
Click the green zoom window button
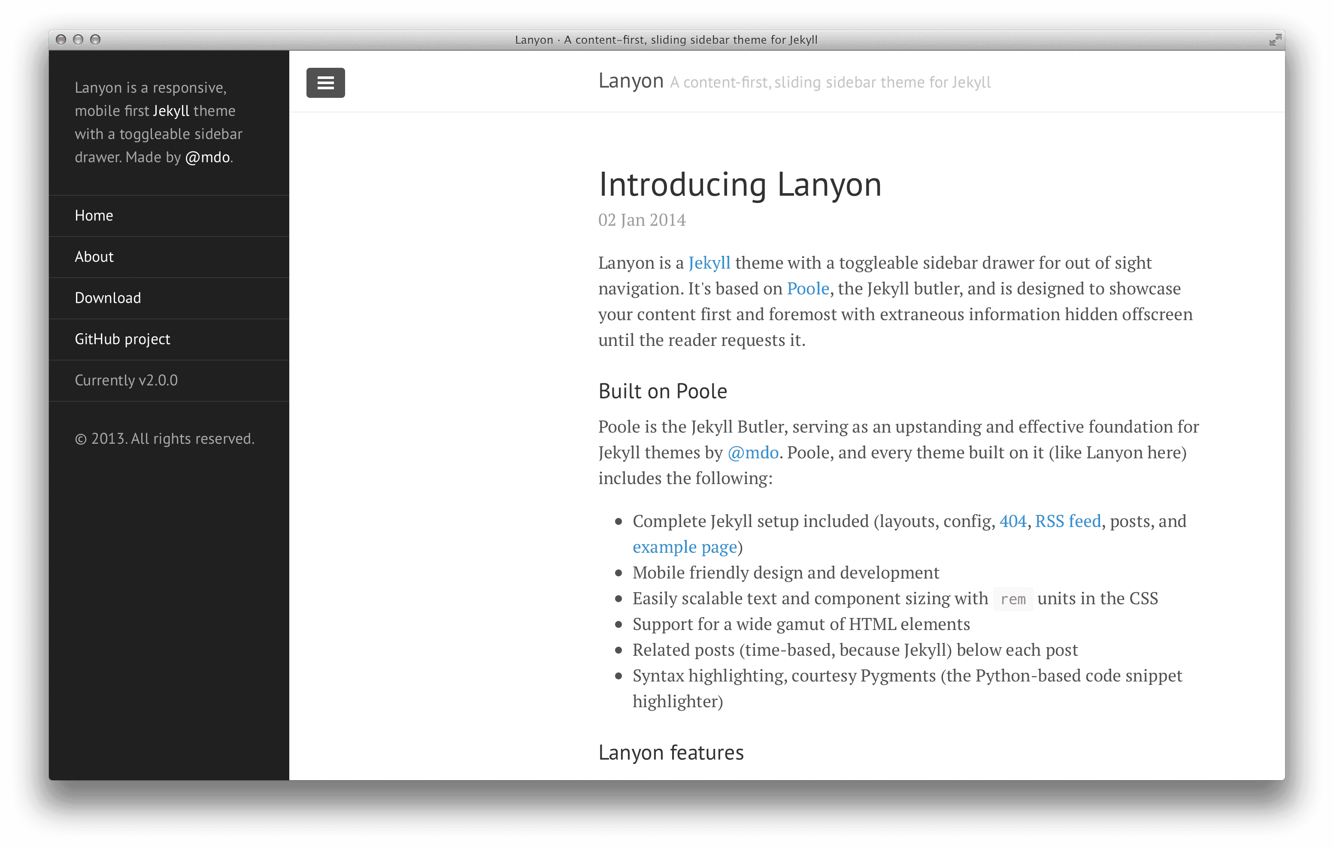(95, 40)
